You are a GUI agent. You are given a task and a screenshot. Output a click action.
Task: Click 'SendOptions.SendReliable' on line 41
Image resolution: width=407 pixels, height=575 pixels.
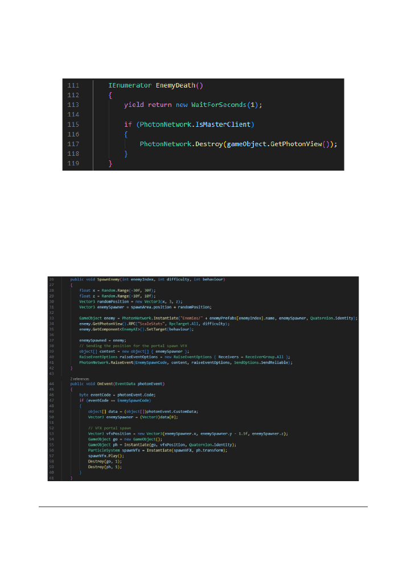click(262, 362)
